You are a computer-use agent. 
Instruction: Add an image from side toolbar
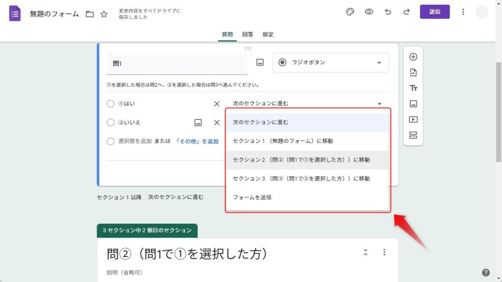pyautogui.click(x=413, y=104)
